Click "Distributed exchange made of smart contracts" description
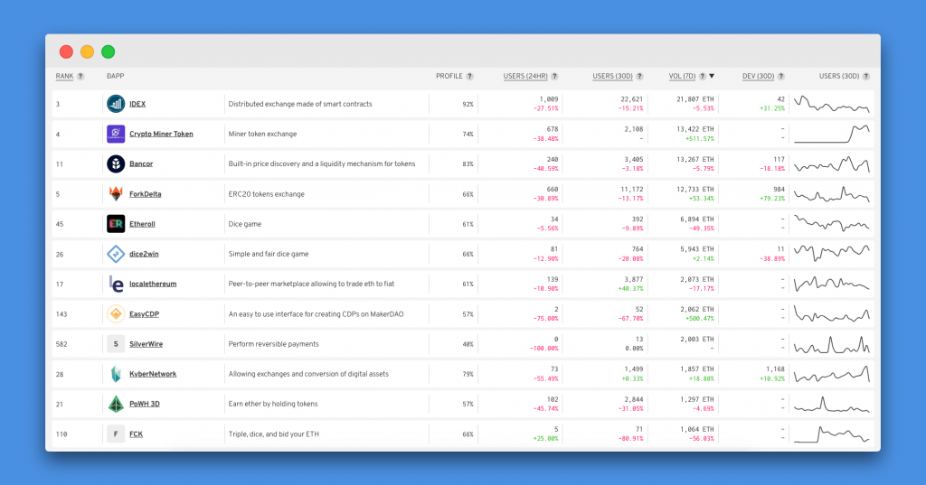 tap(300, 104)
